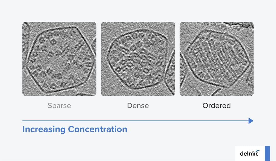Screen dimensions: 276x161
Task: Click the "Concentration" word in the heading
Action: tap(97, 129)
